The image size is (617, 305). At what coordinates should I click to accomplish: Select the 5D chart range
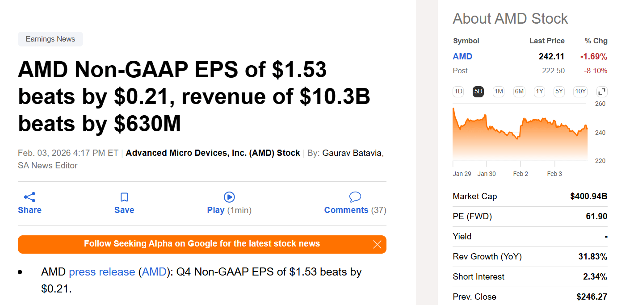pos(478,92)
